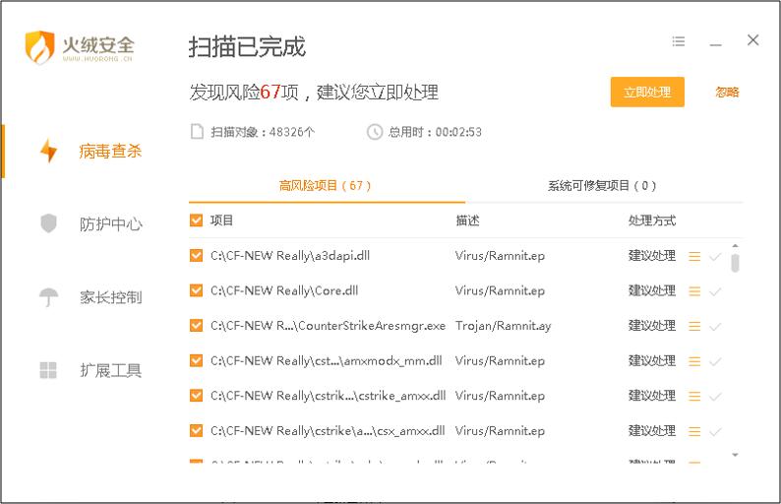Select 建议处理 for amxmodx_mm.dll row
781x504 pixels.
pyautogui.click(x=652, y=360)
